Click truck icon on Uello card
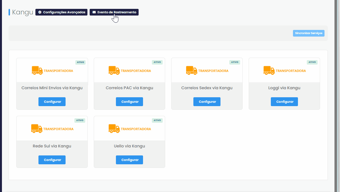This screenshot has height=192, width=340. pos(114,129)
